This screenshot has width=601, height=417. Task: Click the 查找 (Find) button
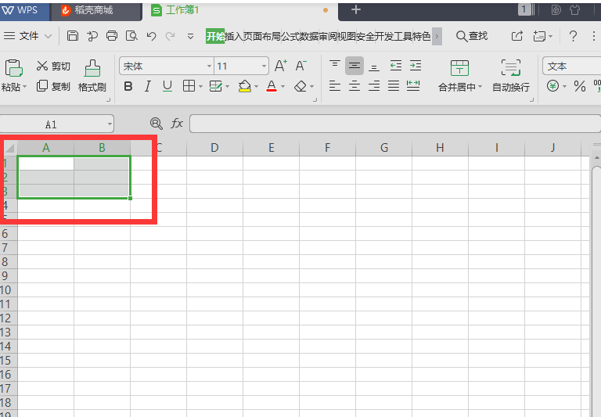[x=472, y=36]
